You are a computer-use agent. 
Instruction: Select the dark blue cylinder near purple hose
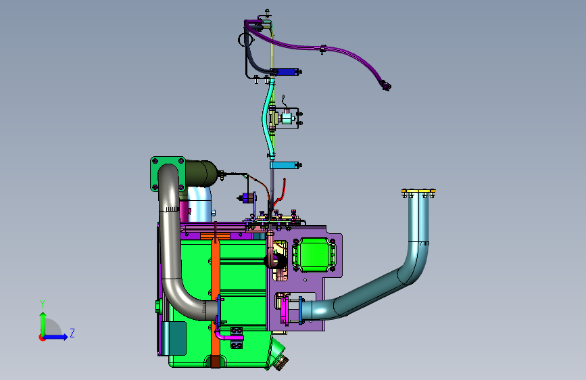click(286, 72)
